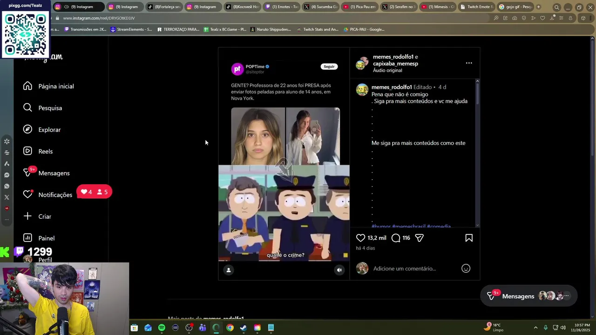Open Twitch Stats and An... bookmark
Screen dimensions: 596x335
click(x=318, y=29)
